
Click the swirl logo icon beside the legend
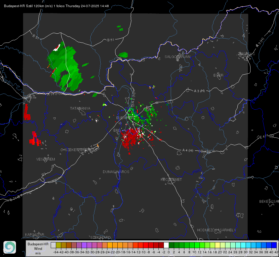pos(10,247)
